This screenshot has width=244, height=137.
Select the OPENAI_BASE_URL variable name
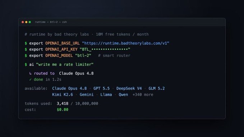tap(63, 43)
